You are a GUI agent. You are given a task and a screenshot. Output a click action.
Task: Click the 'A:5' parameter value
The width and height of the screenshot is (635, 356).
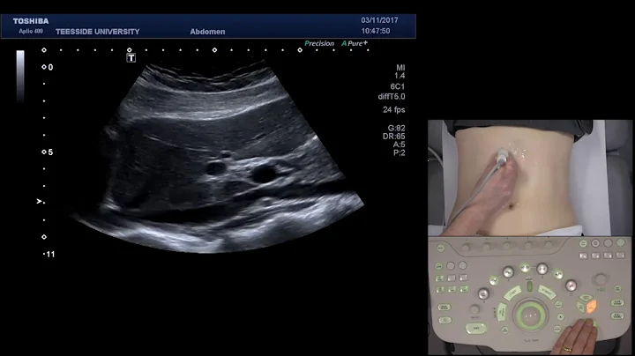pyautogui.click(x=399, y=145)
